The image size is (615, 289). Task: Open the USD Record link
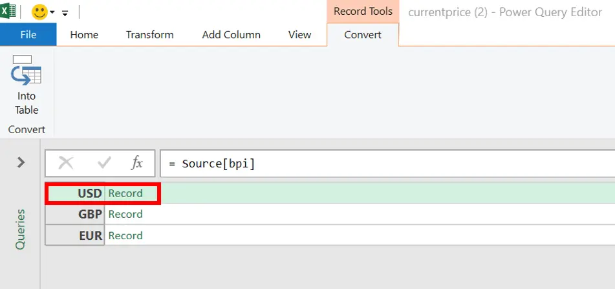125,193
